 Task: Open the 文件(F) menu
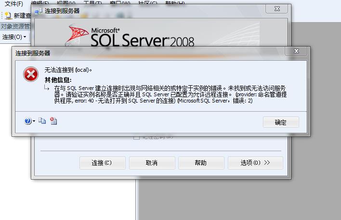(13, 3)
